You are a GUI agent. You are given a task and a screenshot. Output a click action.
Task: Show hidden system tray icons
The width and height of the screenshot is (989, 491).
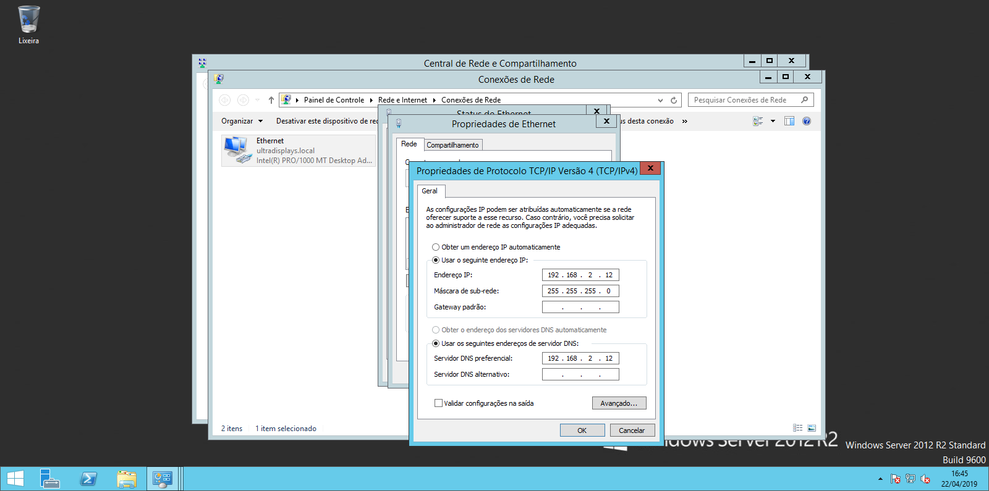coord(880,479)
